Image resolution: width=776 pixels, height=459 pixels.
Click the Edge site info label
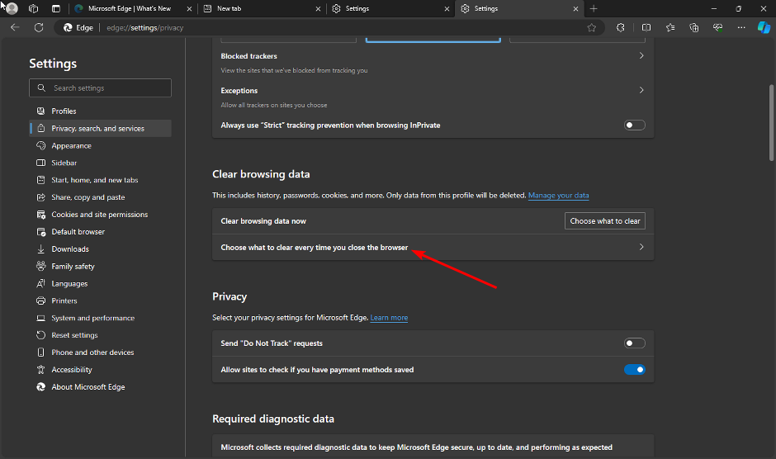pyautogui.click(x=78, y=28)
